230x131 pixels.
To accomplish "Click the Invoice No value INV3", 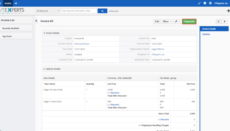I will coord(154,39).
